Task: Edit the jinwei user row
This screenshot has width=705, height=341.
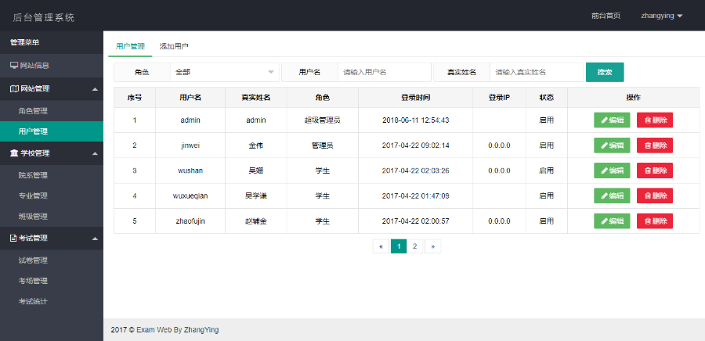Action: (x=612, y=145)
